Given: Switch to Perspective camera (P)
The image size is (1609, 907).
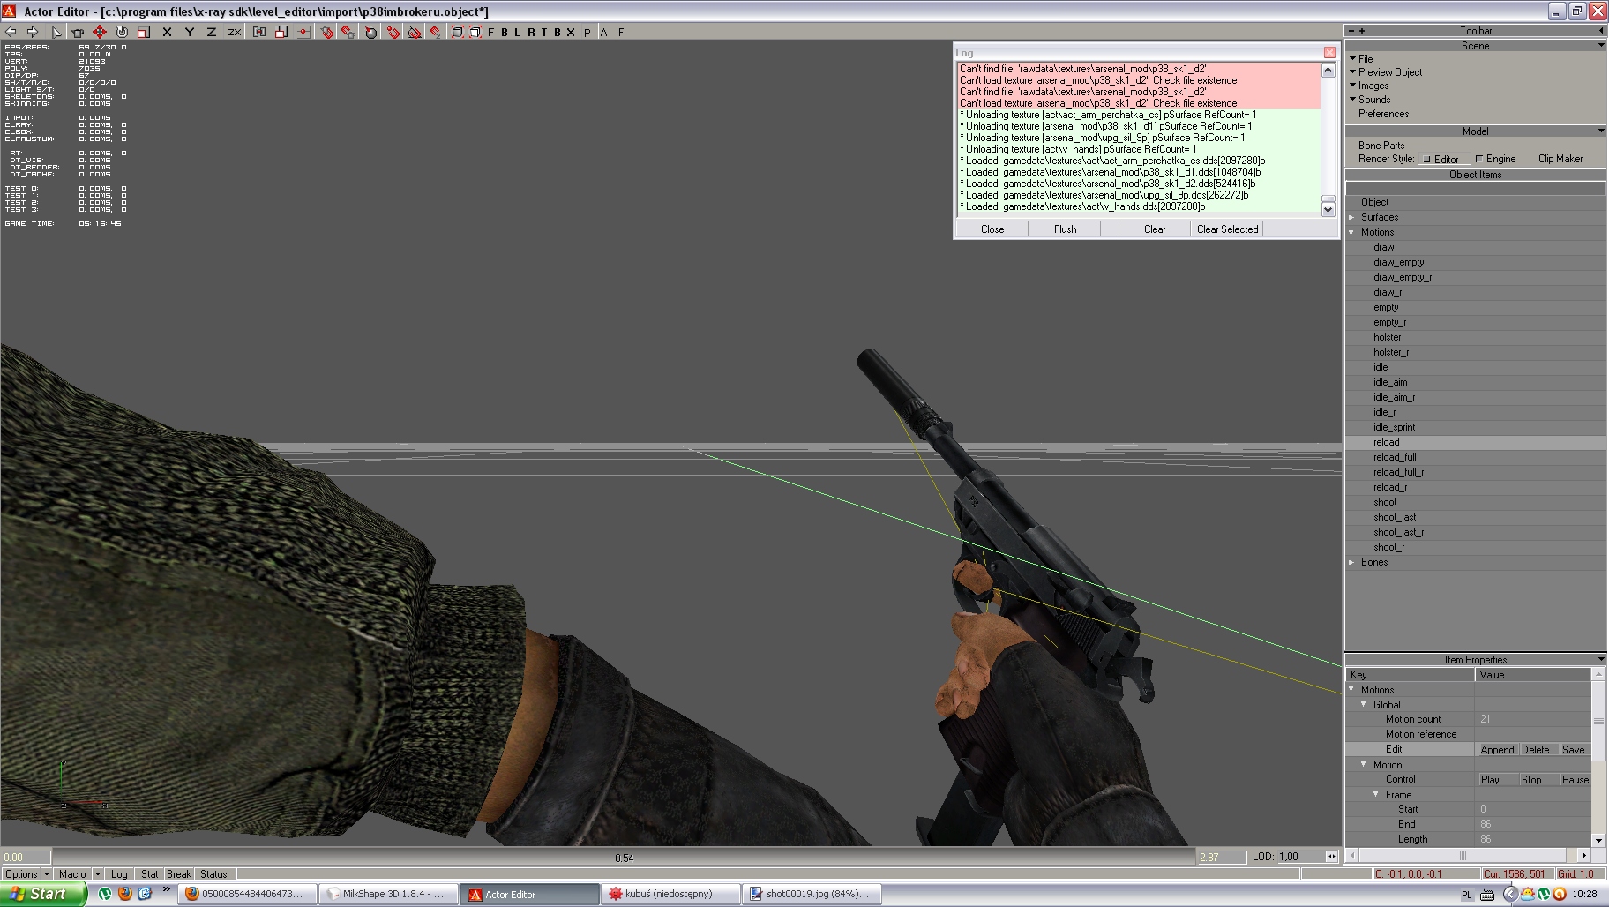Looking at the screenshot, I should (587, 32).
